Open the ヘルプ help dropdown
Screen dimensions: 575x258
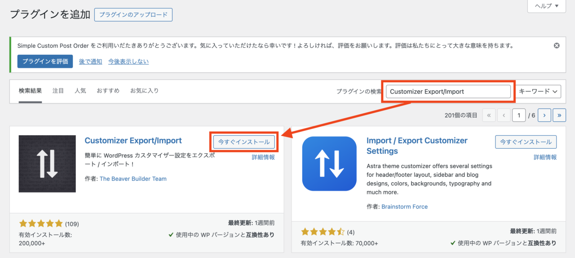547,6
